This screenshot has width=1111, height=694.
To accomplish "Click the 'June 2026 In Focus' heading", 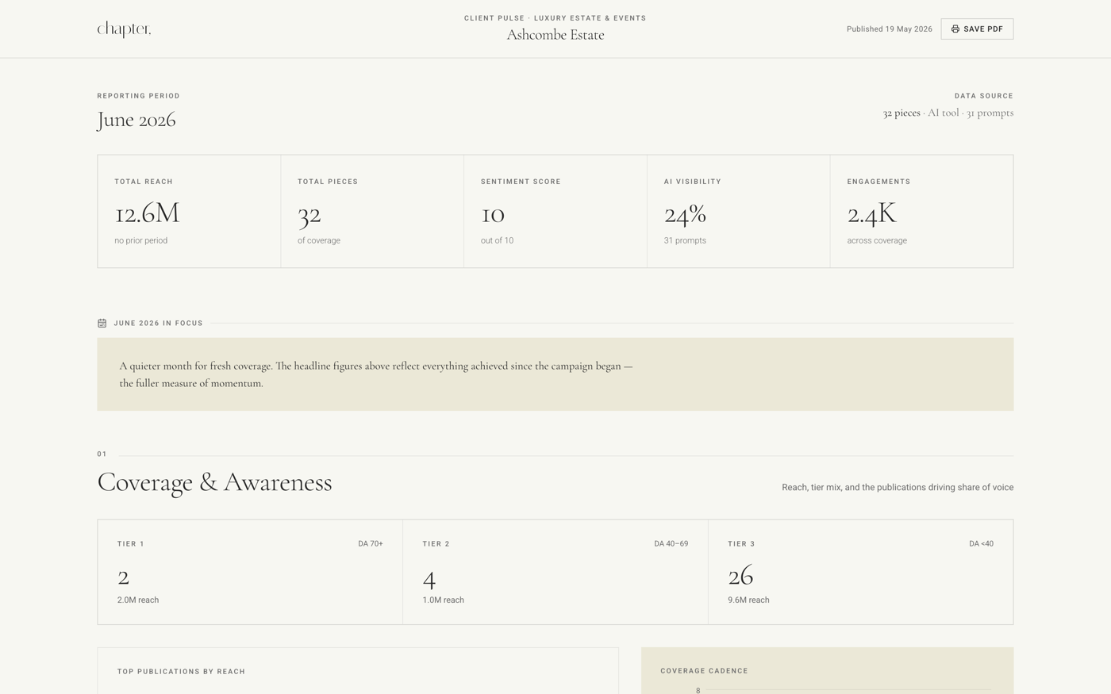I will coord(159,324).
